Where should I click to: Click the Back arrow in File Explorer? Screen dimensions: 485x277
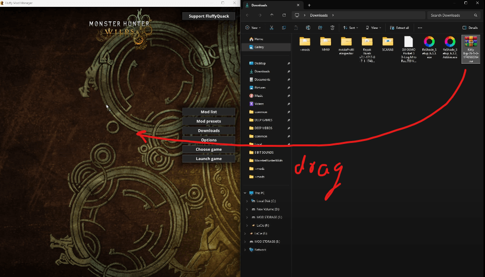(x=247, y=15)
